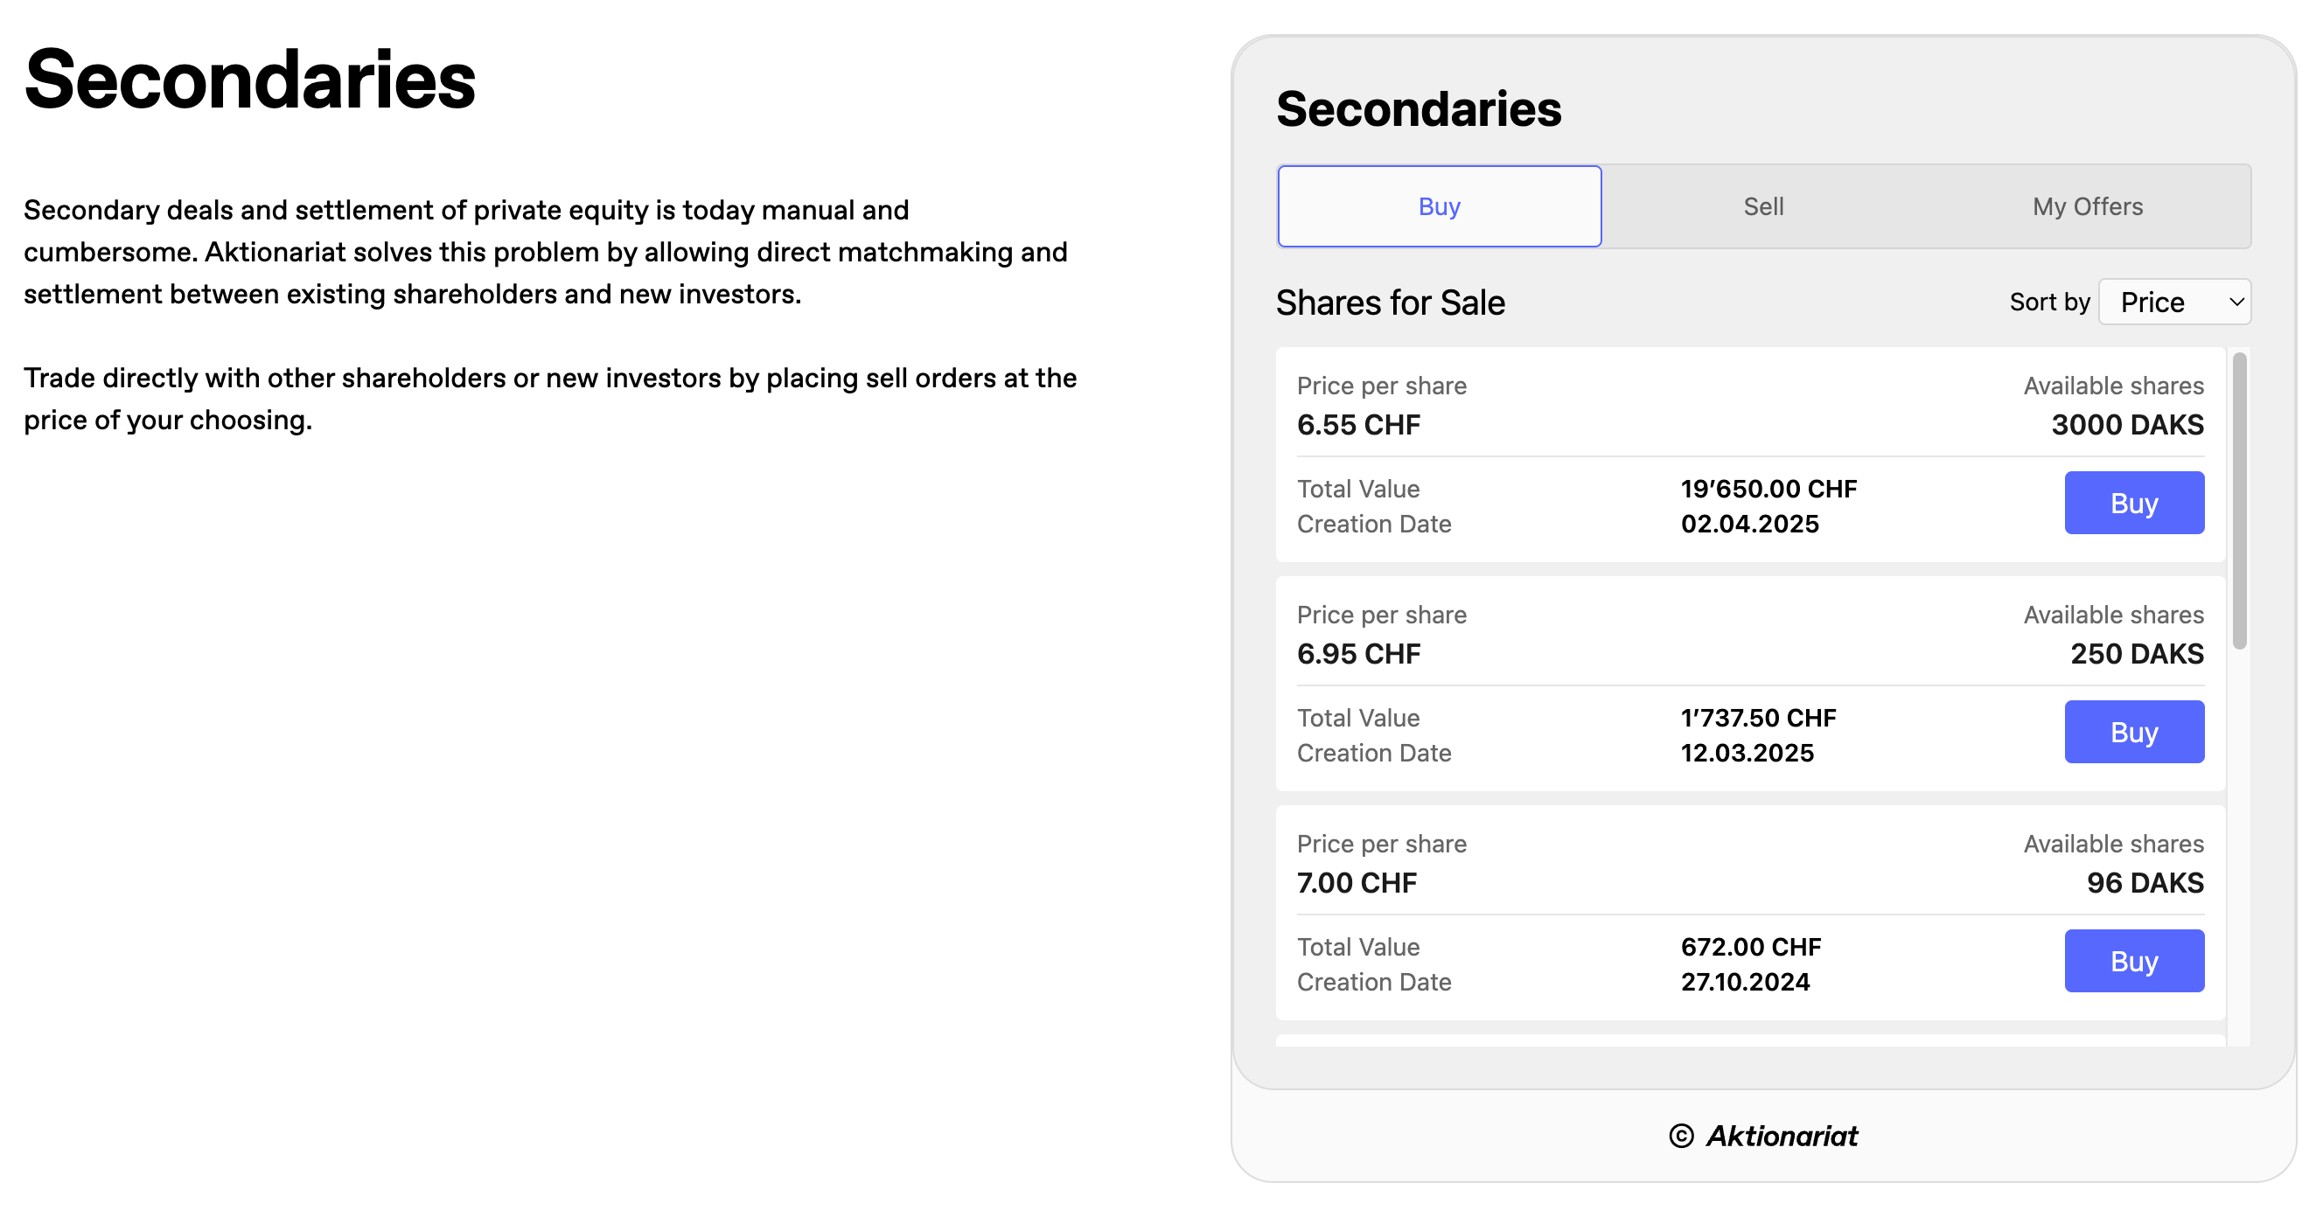
Task: Click the 27.10.2024 creation date
Action: [x=1744, y=982]
